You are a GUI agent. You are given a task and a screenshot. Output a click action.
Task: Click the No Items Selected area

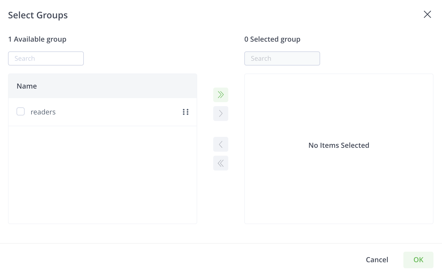point(339,145)
